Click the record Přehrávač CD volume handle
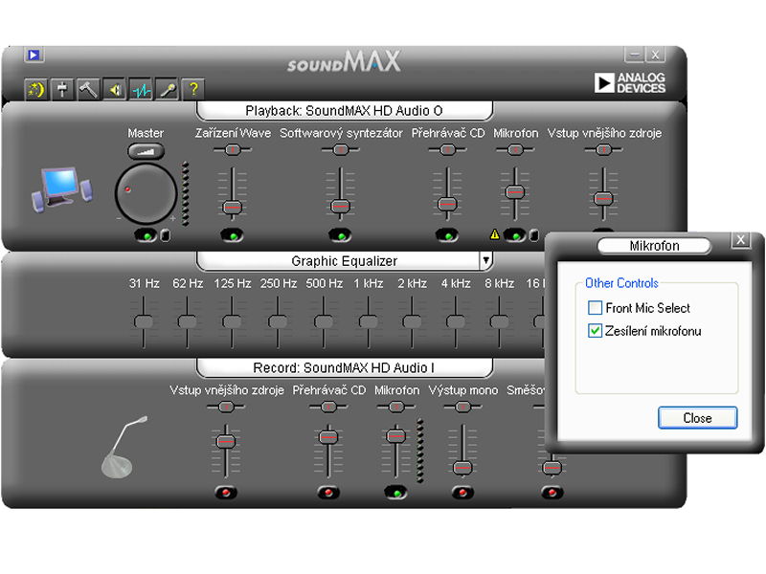The image size is (766, 574). click(328, 436)
